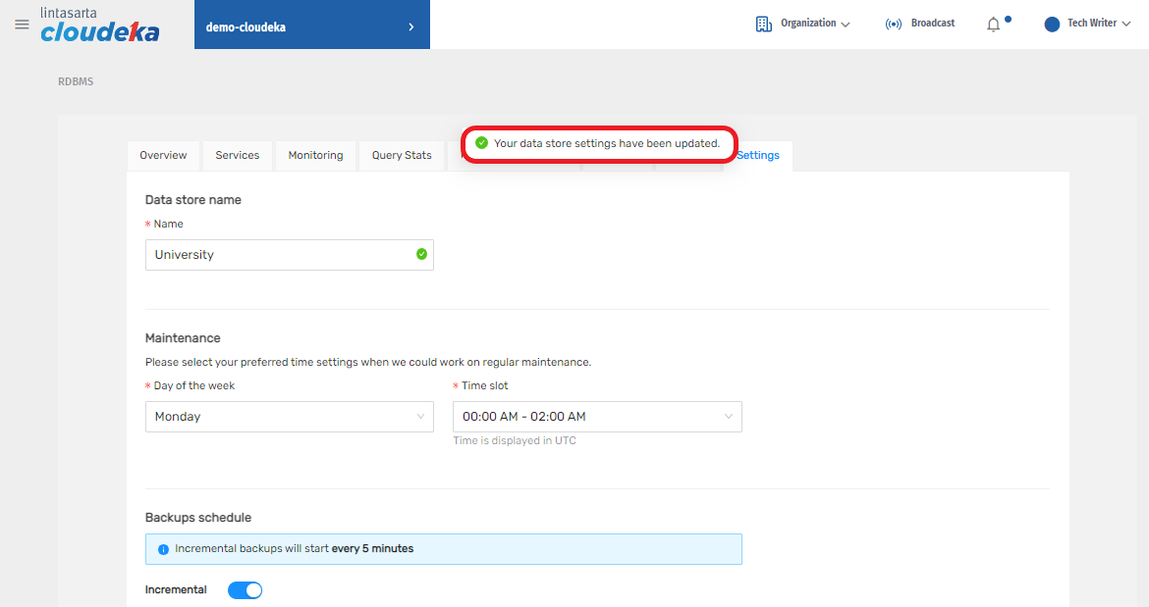
Task: Open the Monitoring tab
Action: pos(315,155)
